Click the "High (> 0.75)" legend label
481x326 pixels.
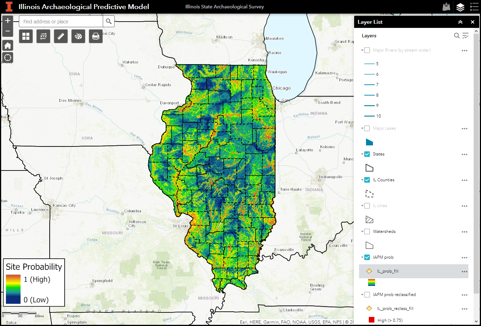point(390,320)
